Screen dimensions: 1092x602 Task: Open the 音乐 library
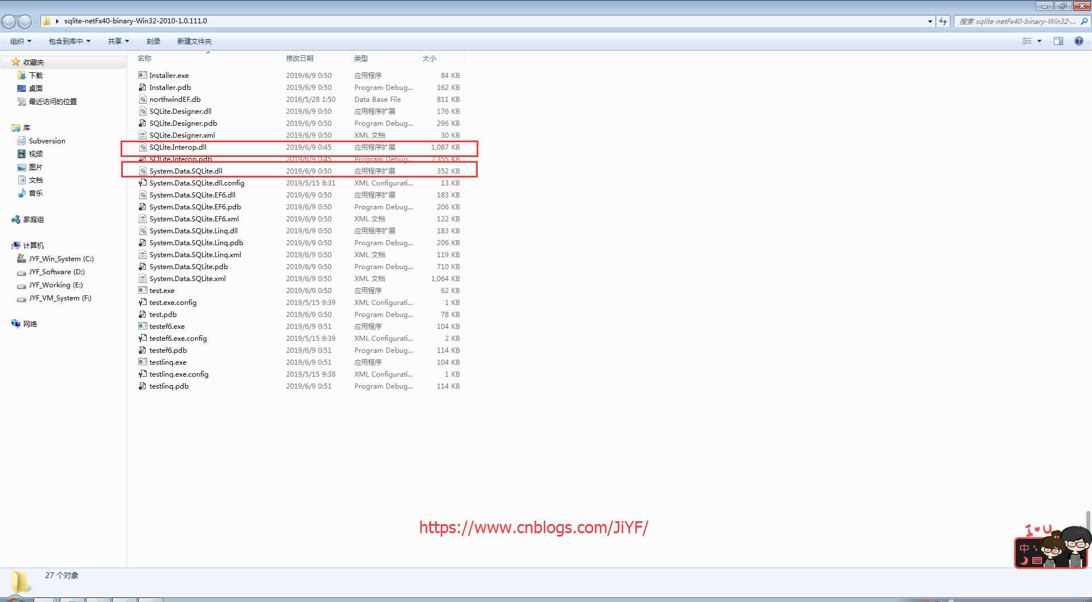[x=36, y=193]
